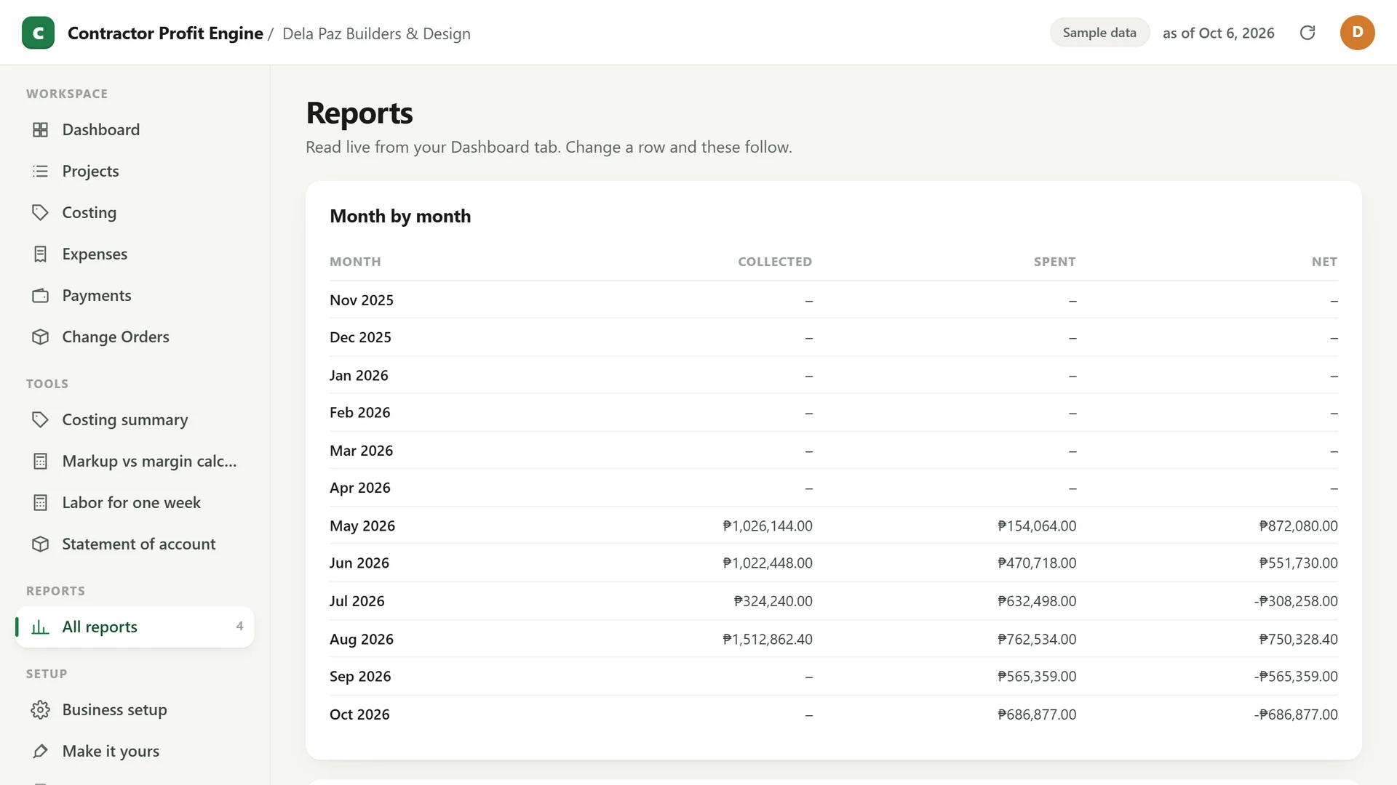Click the NET column header
Image resolution: width=1397 pixels, height=785 pixels.
pos(1325,262)
